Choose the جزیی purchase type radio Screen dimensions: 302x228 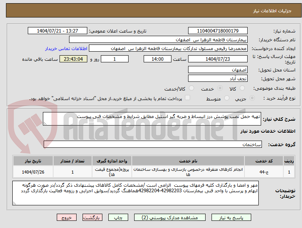252,98
